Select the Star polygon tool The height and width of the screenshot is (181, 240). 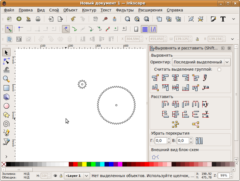pyautogui.click(x=6, y=115)
